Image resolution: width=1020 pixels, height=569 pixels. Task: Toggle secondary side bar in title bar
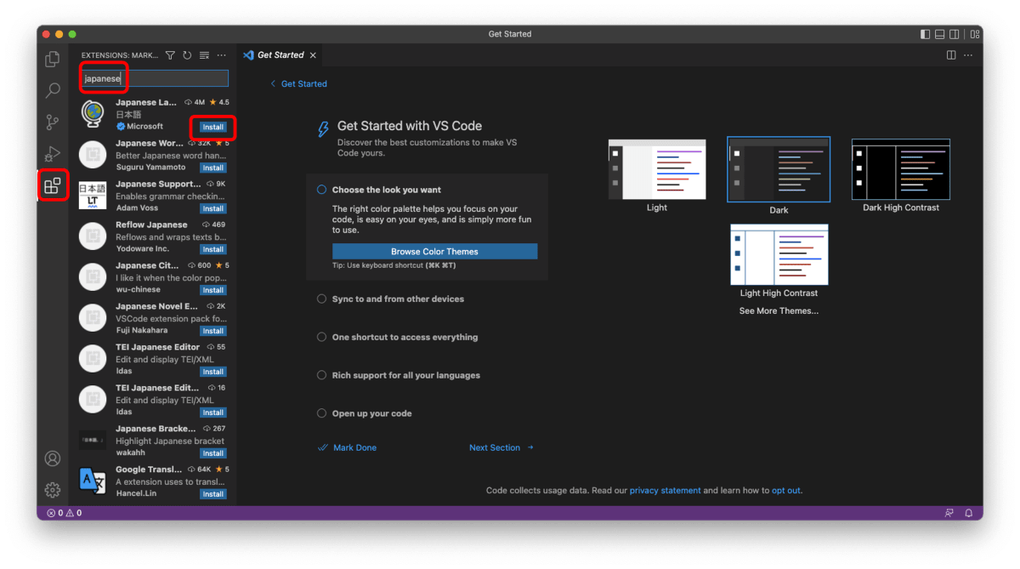(955, 34)
